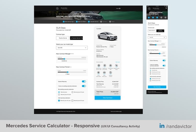This screenshot has height=132, width=196.
Task: Choose 'Routine Service' in the mobile mockup
Action: pyautogui.click(x=152, y=31)
